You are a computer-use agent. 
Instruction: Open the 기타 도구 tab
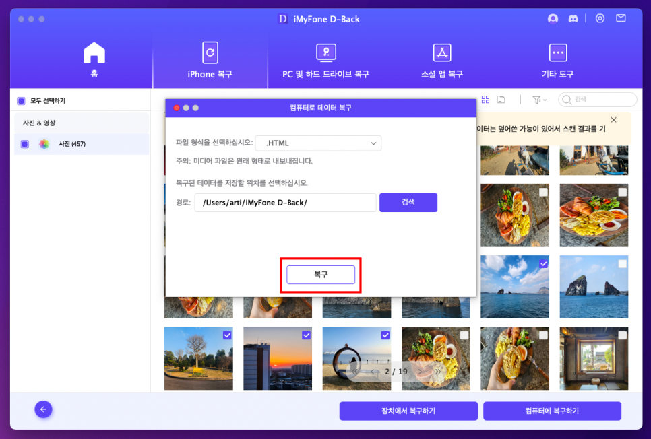pos(557,60)
